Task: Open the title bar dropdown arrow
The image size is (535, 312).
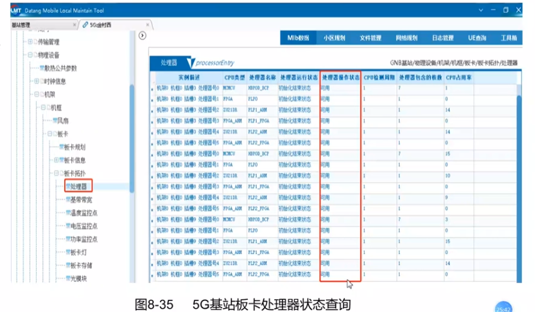Action: [481, 10]
